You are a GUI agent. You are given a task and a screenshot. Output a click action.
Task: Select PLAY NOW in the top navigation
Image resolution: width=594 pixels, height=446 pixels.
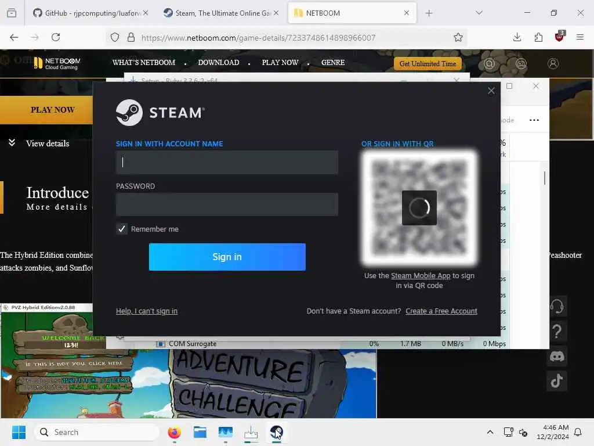point(280,63)
